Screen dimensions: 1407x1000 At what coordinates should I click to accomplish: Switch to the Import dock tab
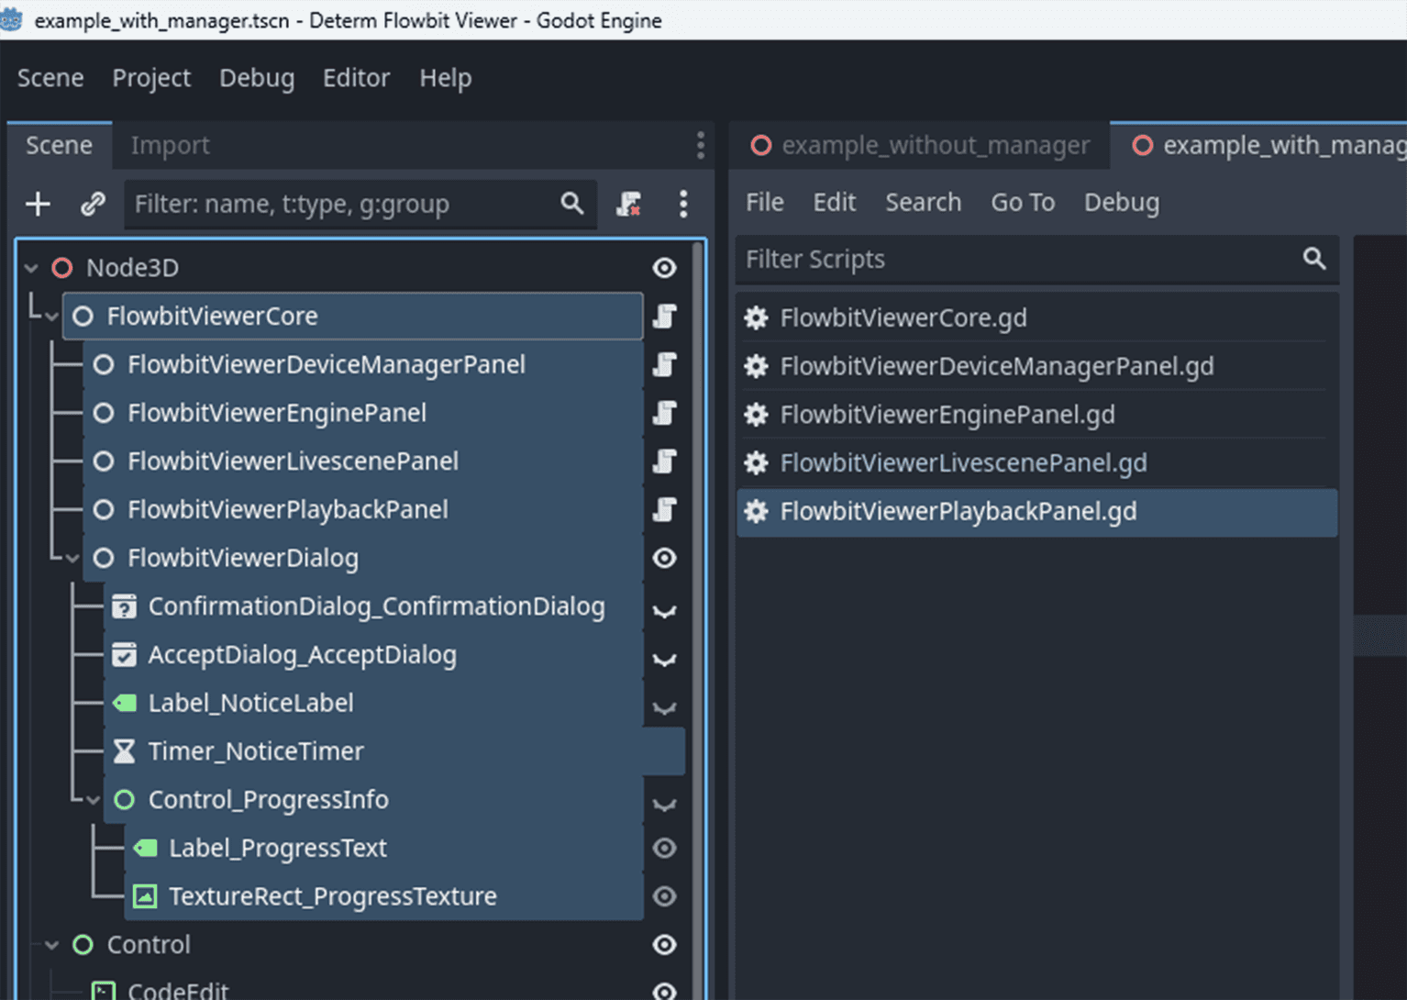(x=170, y=145)
